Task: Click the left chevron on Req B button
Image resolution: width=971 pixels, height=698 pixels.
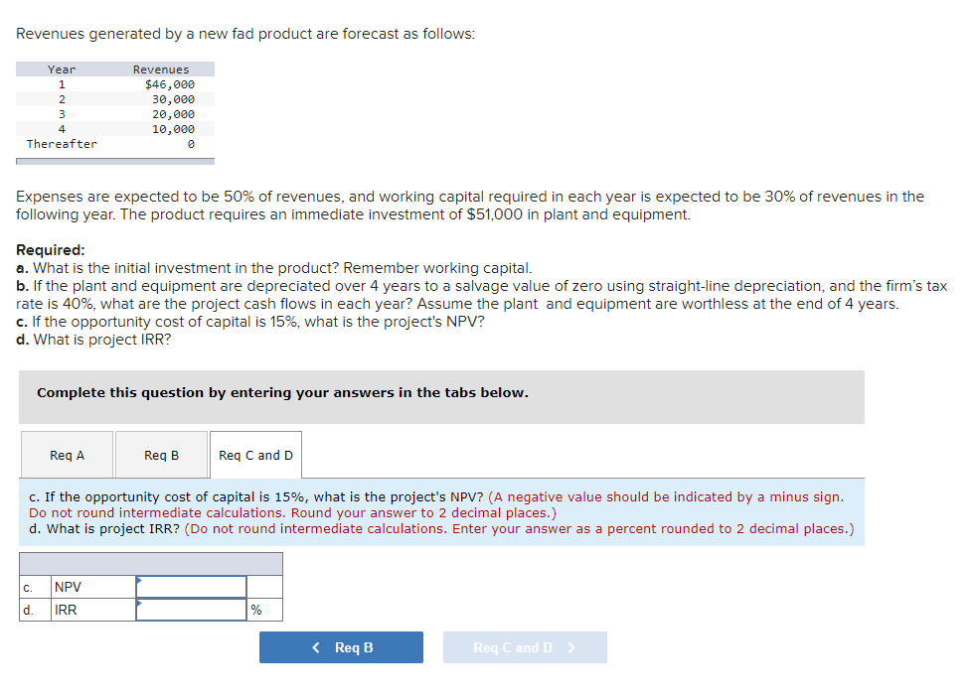Action: tap(316, 647)
